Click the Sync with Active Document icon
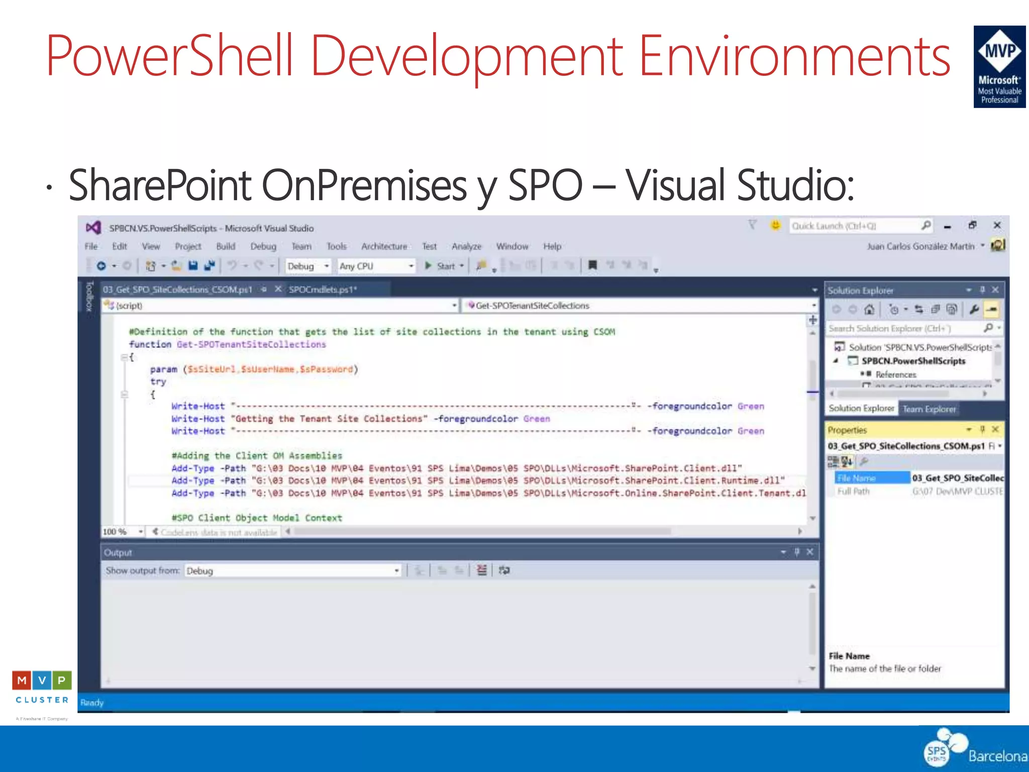The width and height of the screenshot is (1029, 772). (x=919, y=310)
